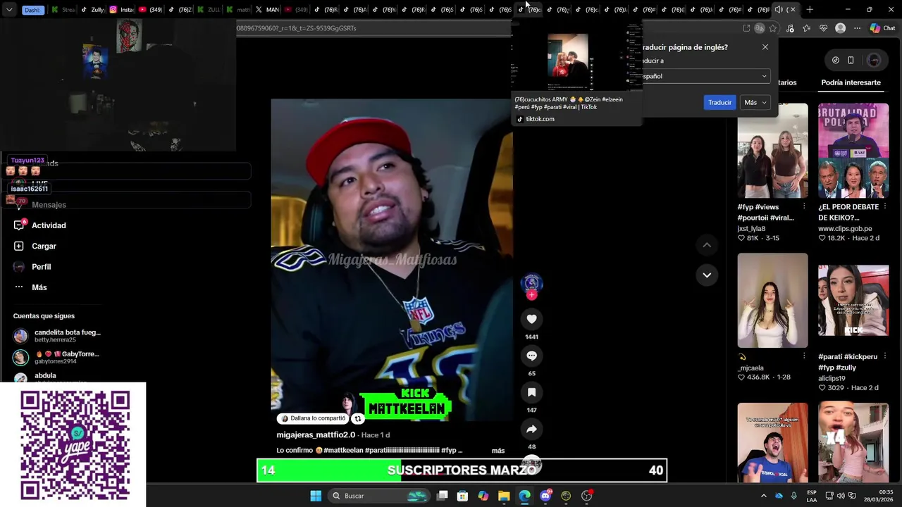
Task: Open the ¿EL PEOR DEBATE DE KEIKO? thumbnail
Action: (853, 151)
